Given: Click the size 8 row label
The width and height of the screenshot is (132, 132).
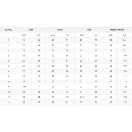Looking at the screenshot, I should (x=9, y=71).
